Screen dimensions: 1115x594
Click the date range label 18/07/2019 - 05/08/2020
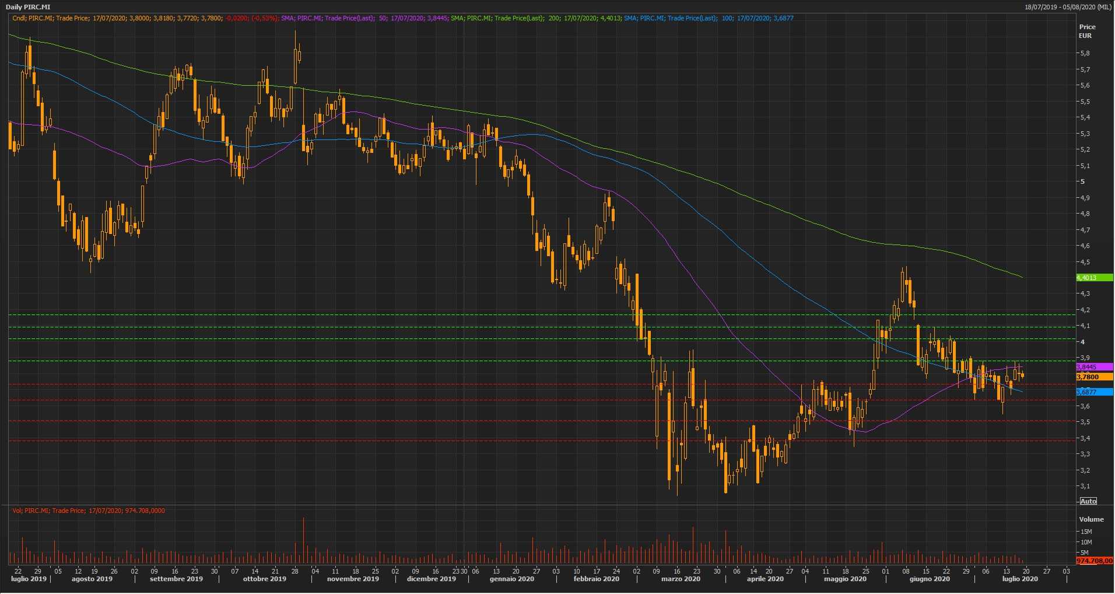pos(1068,7)
